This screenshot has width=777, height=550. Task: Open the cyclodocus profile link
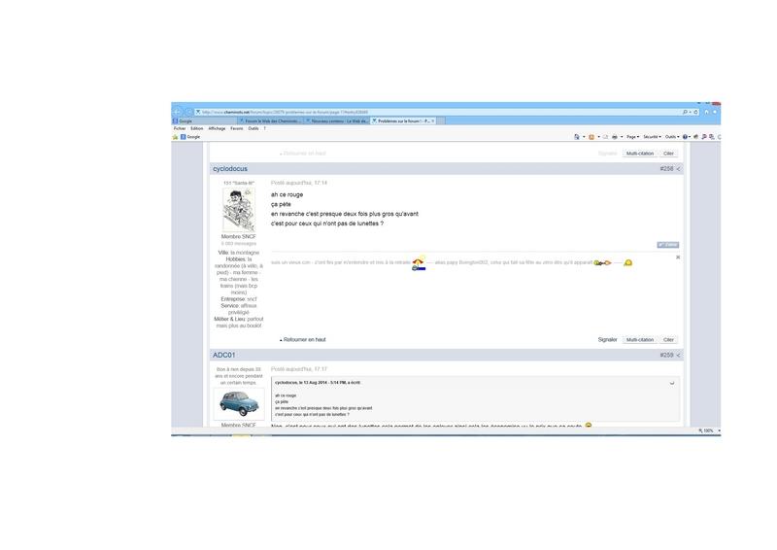pos(230,169)
